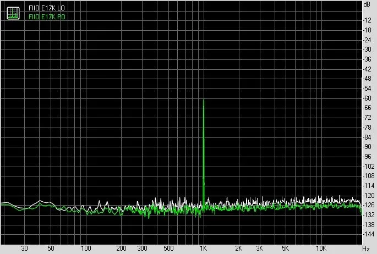Click the -30 dB scale value
The height and width of the screenshot is (254, 377).
367,49
